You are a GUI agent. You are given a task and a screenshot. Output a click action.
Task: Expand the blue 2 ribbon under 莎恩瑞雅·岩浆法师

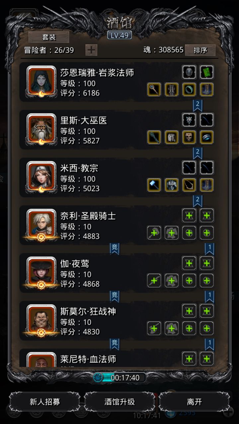point(198,105)
